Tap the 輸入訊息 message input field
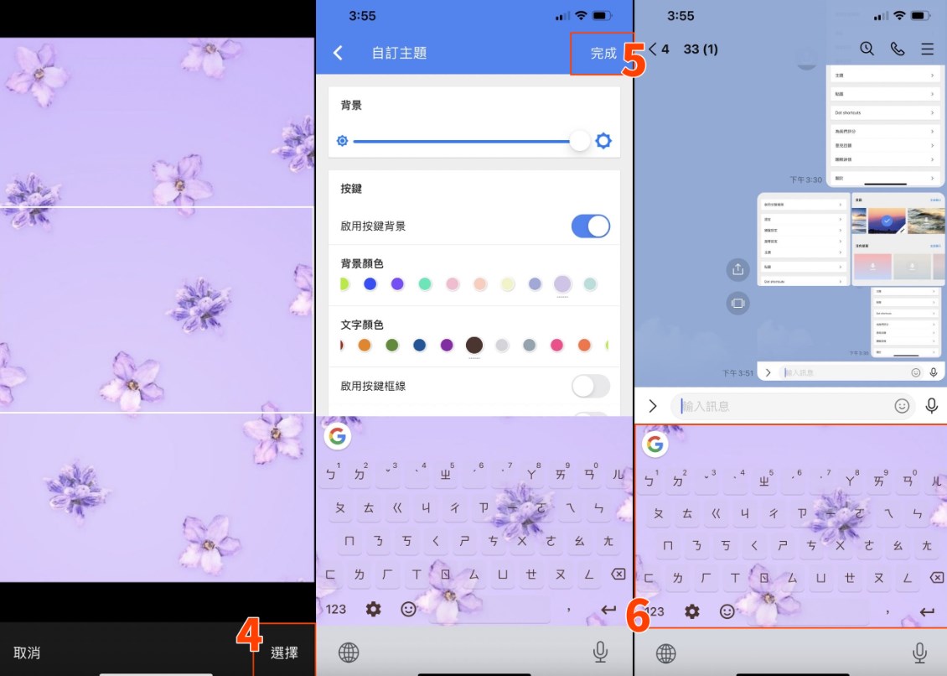947x676 pixels. click(779, 406)
